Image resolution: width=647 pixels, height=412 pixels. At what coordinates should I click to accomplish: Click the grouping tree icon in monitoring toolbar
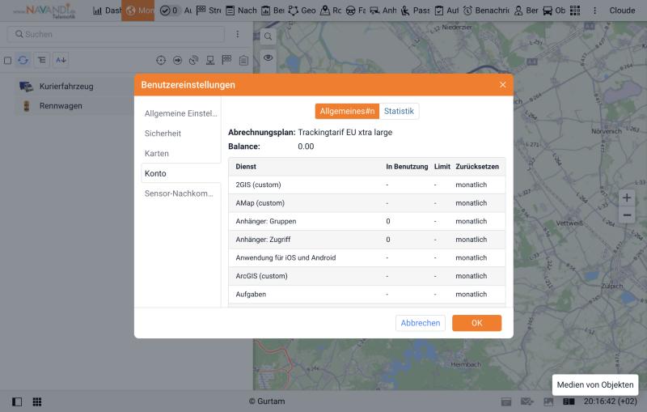[x=42, y=60]
